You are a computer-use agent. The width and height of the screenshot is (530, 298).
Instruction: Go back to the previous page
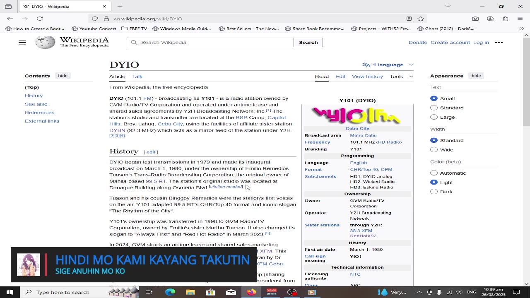(x=10, y=19)
